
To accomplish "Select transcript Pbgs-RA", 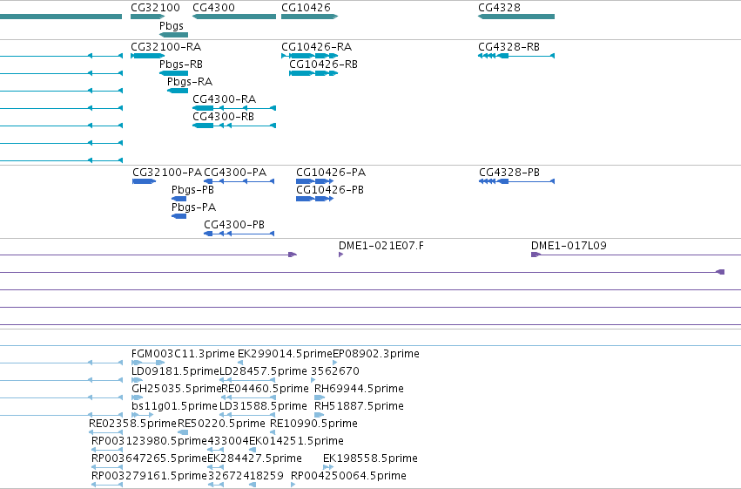I will pyautogui.click(x=178, y=91).
